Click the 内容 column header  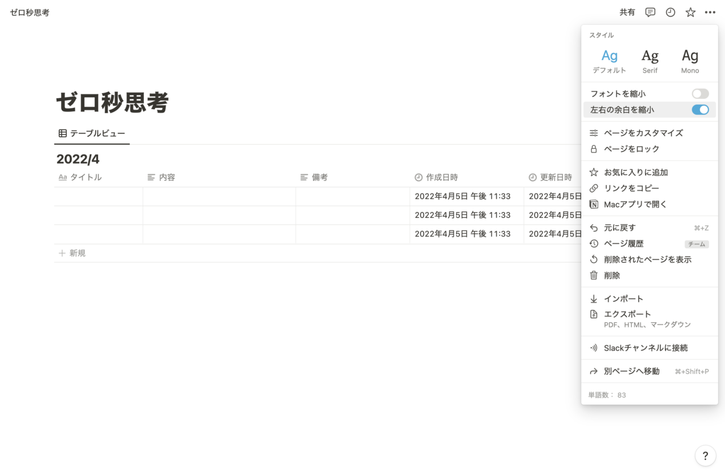click(x=219, y=177)
